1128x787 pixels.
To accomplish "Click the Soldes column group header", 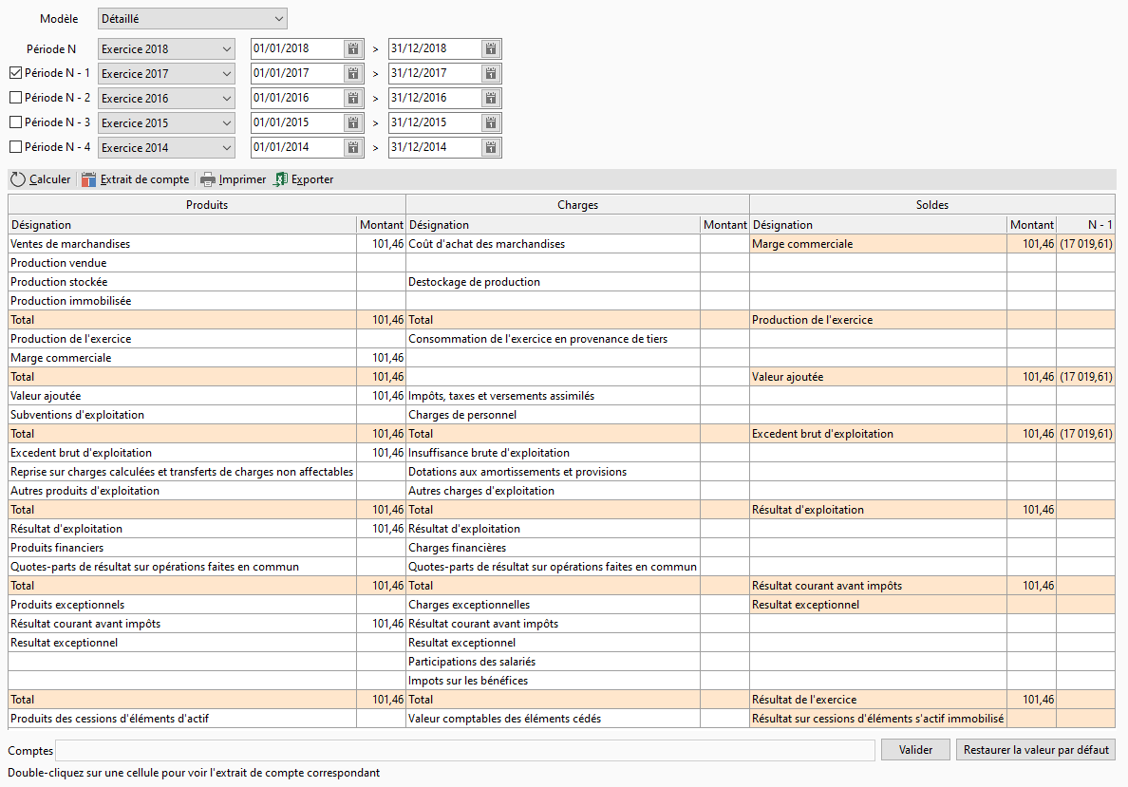I will tap(932, 205).
